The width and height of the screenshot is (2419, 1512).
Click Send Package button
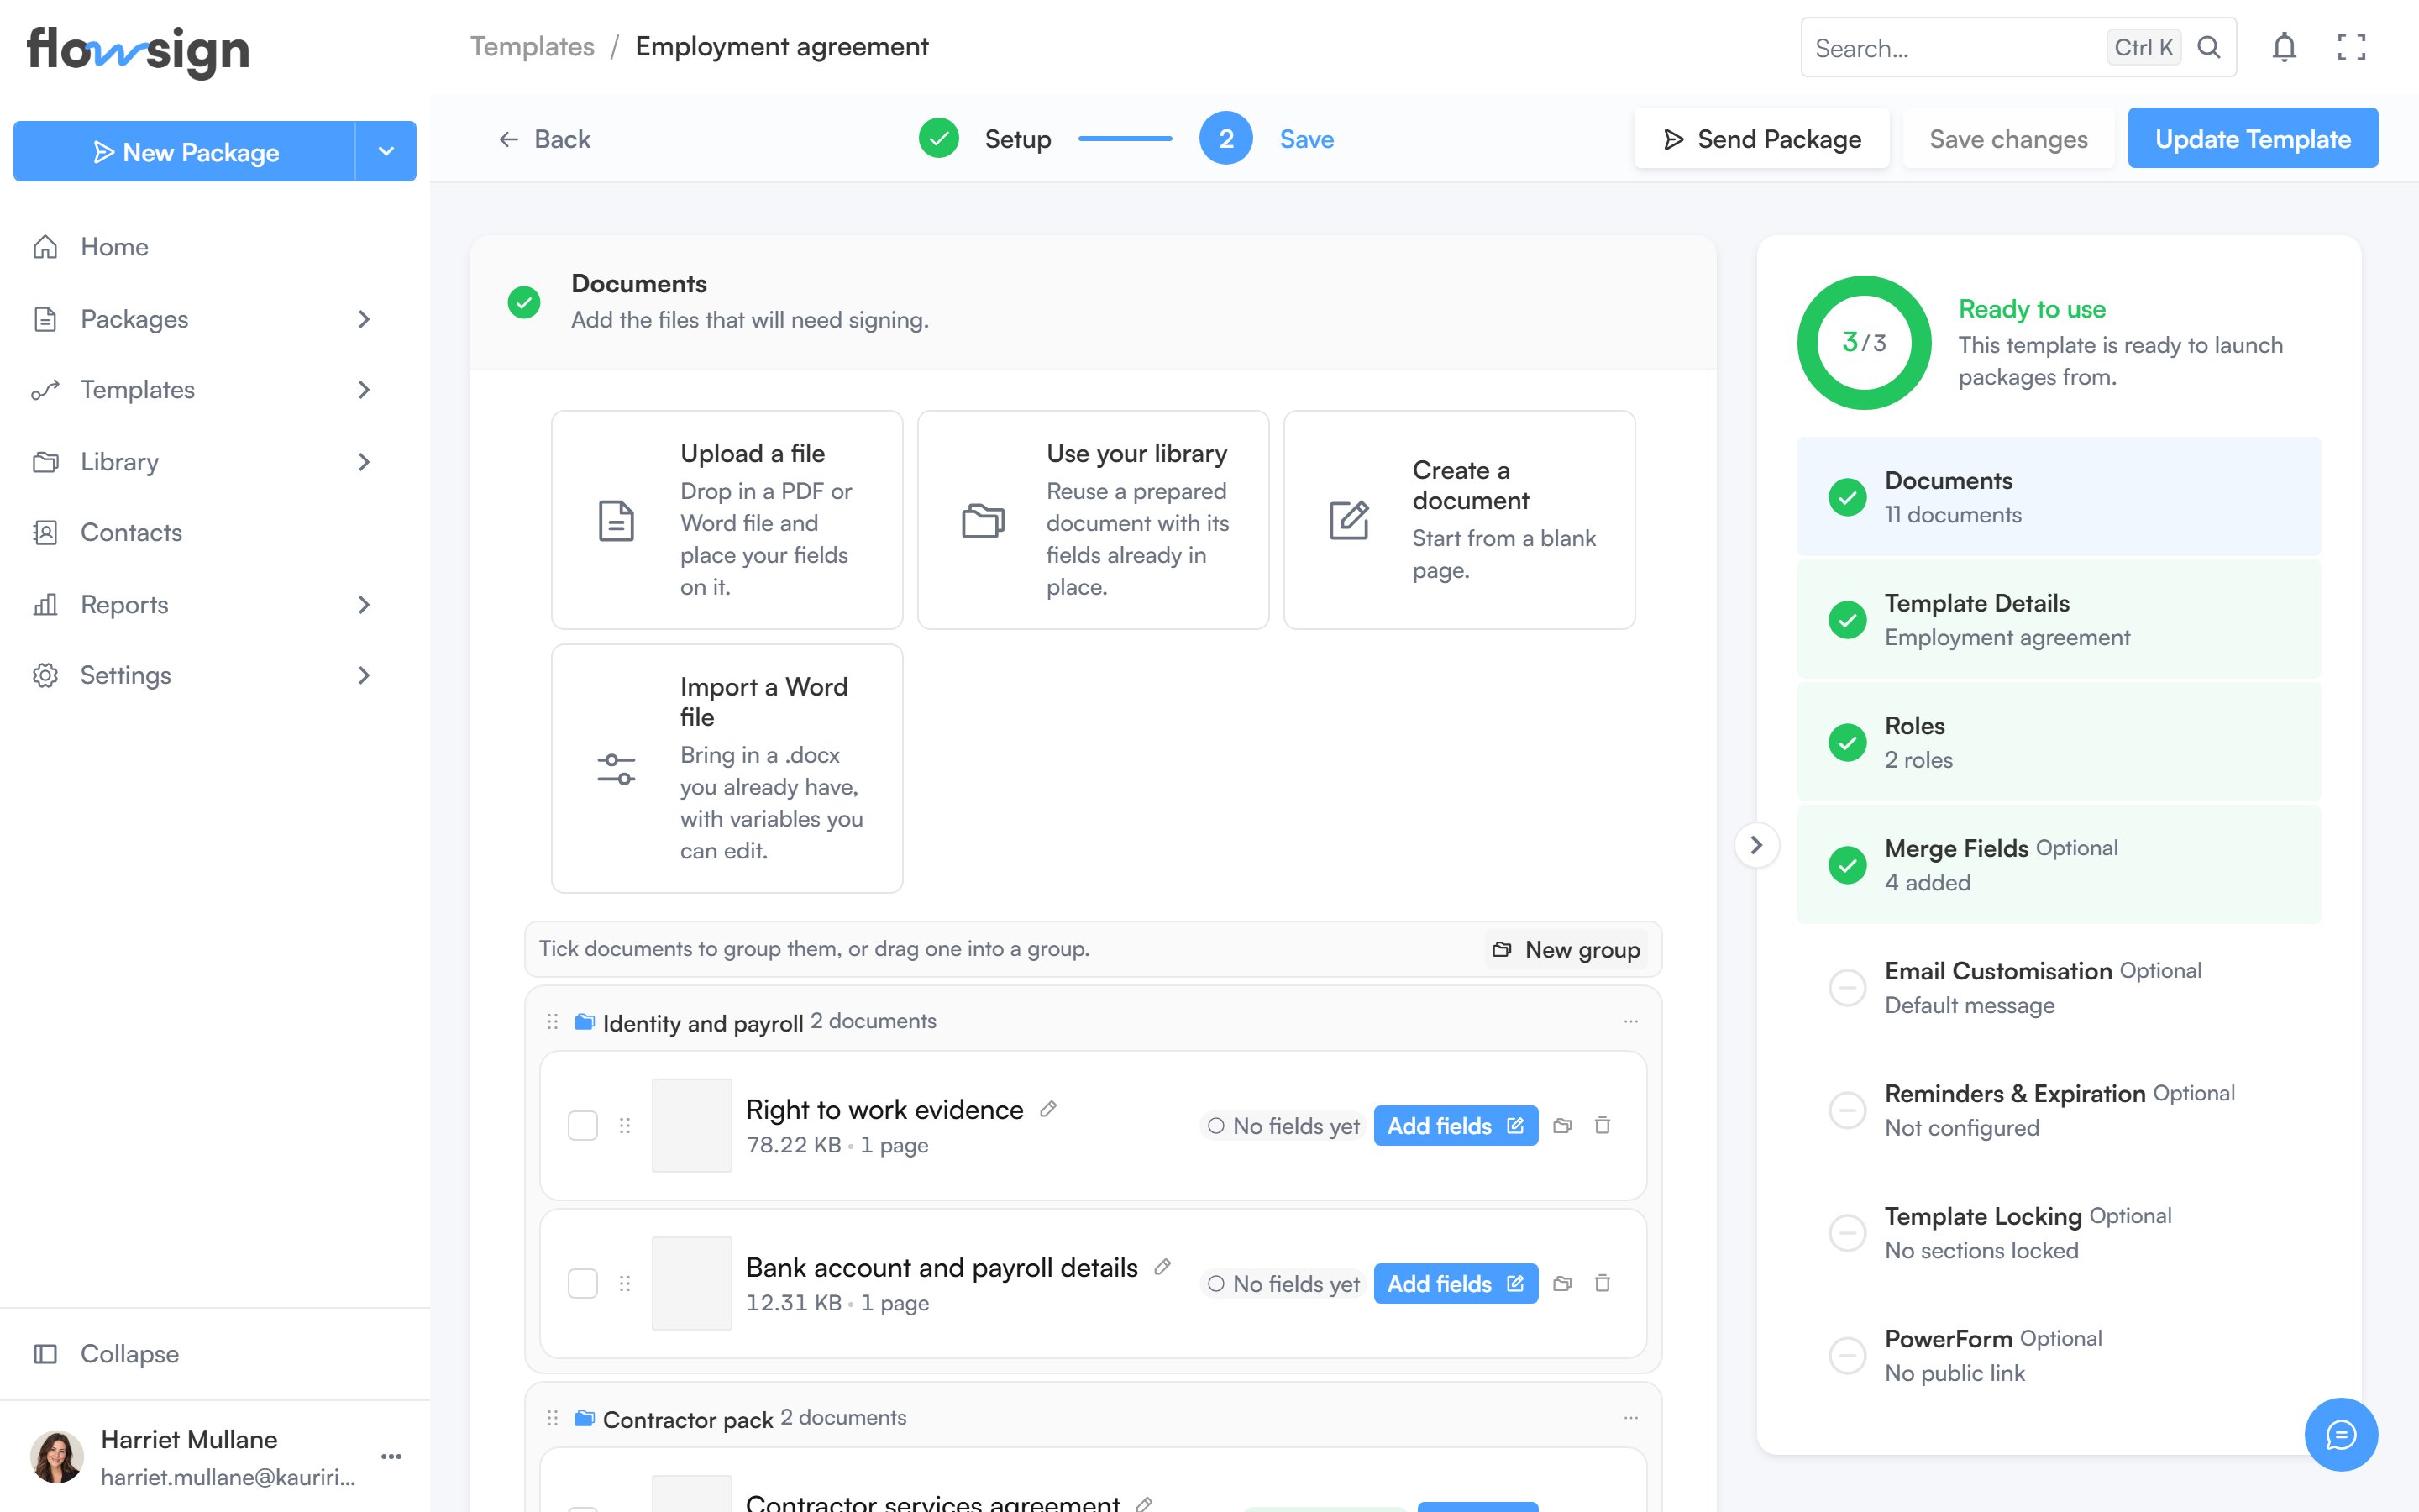[x=1761, y=139]
